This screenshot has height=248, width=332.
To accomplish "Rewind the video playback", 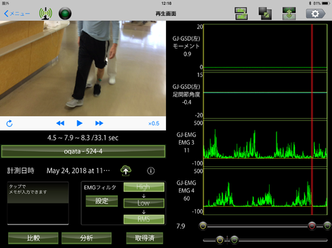I will click(x=60, y=123).
